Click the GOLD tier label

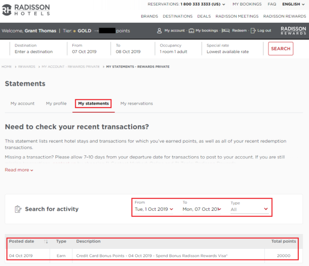85,31
